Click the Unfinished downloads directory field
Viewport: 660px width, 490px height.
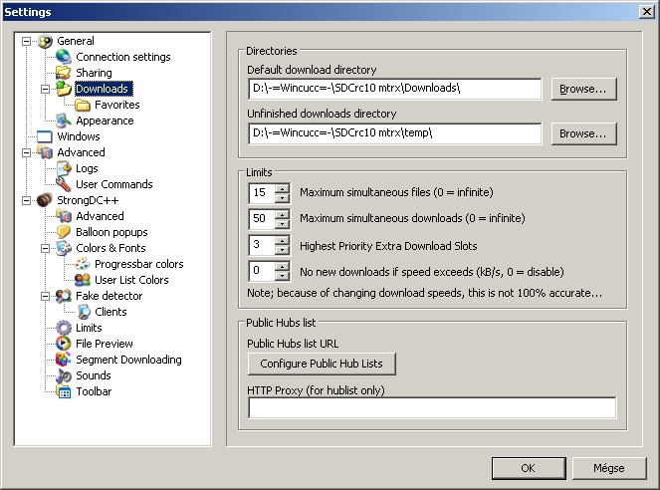point(394,132)
